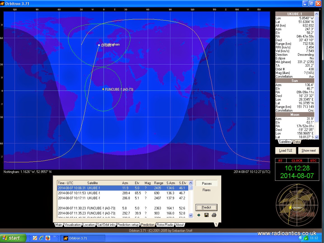The height and width of the screenshot is (243, 324).
Task: Launch Internet Explorer from quick launch
Action: coord(41,238)
